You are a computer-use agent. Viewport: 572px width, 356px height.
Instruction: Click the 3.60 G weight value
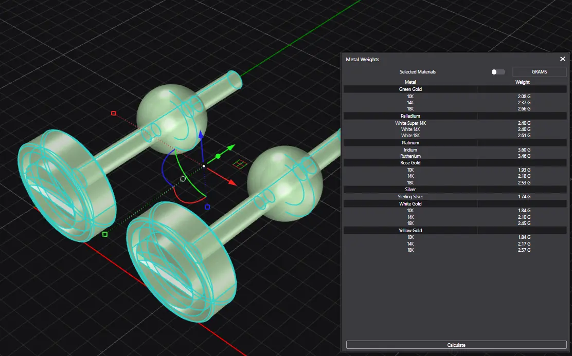[524, 150]
